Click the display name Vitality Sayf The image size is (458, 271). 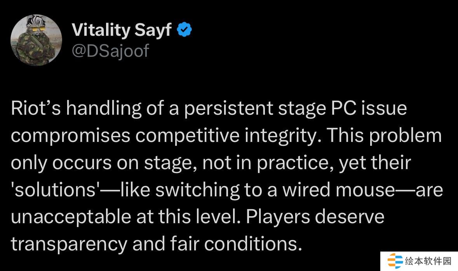(x=122, y=30)
